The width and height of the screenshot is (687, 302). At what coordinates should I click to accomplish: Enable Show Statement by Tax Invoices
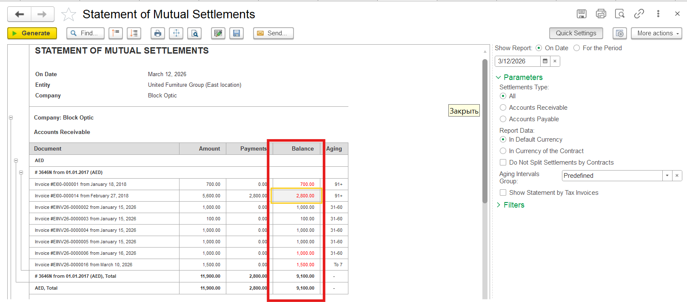click(503, 193)
